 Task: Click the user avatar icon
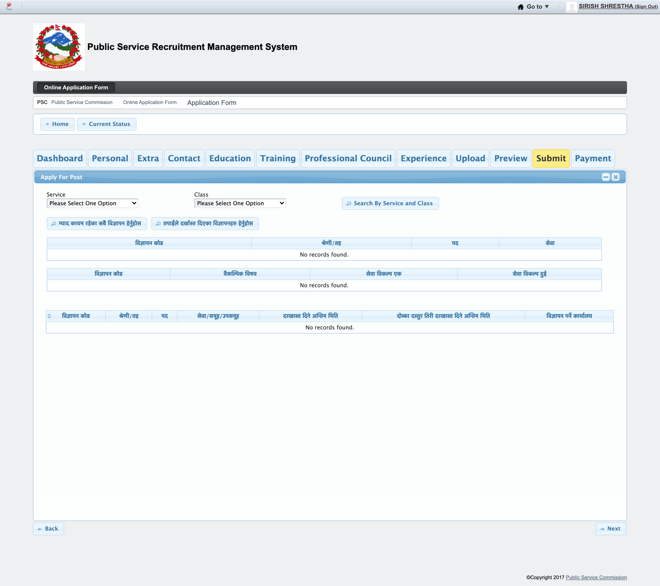pyautogui.click(x=571, y=7)
